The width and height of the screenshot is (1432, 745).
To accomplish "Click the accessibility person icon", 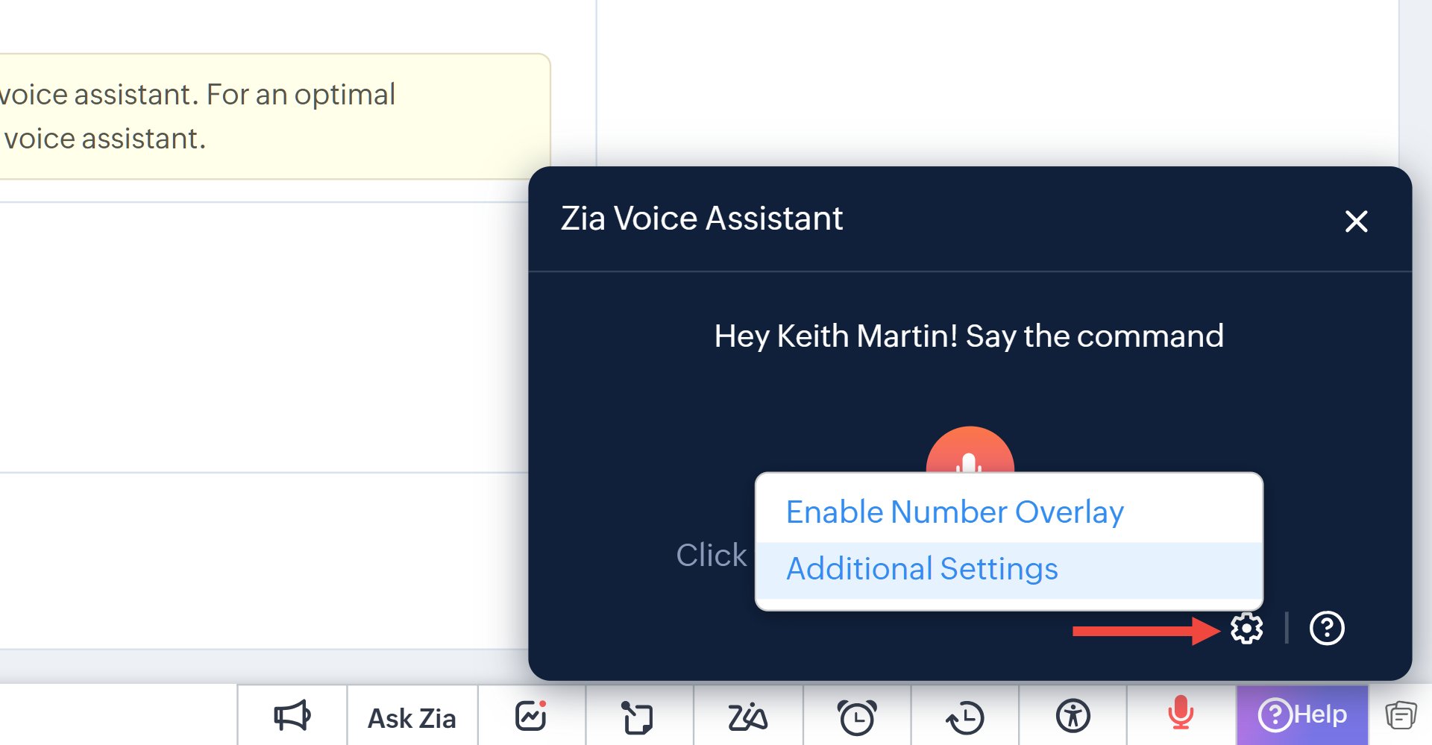I will [1073, 717].
